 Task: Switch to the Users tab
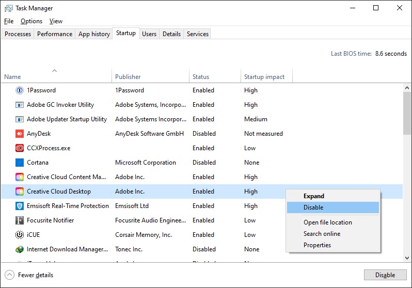149,34
